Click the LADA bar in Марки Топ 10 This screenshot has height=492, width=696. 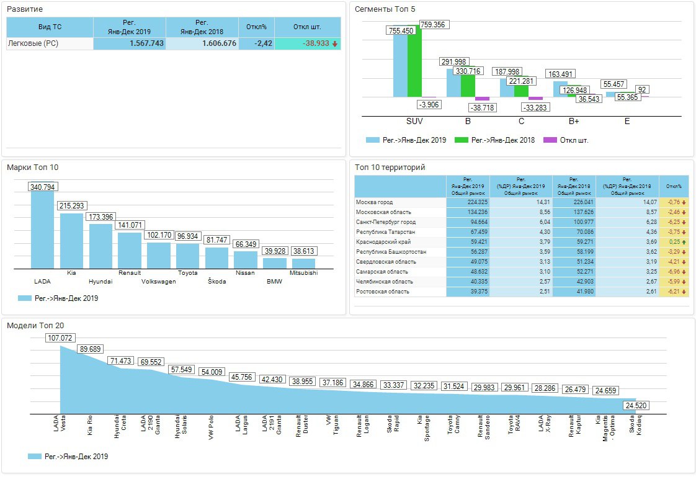[x=43, y=230]
